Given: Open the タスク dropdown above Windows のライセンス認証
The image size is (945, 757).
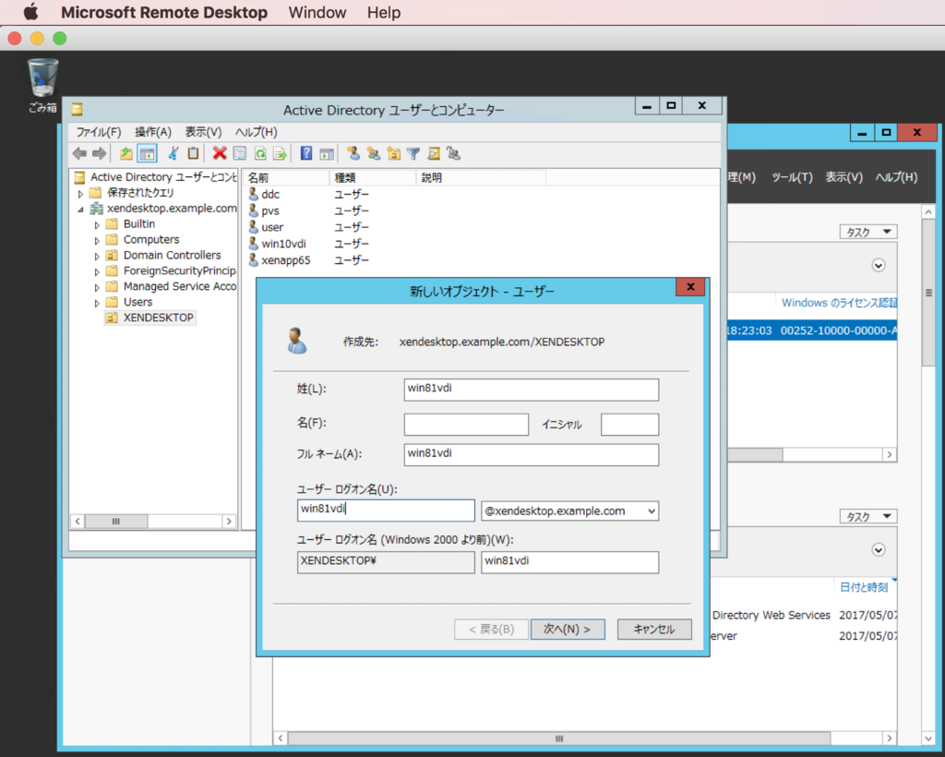Looking at the screenshot, I should [867, 232].
